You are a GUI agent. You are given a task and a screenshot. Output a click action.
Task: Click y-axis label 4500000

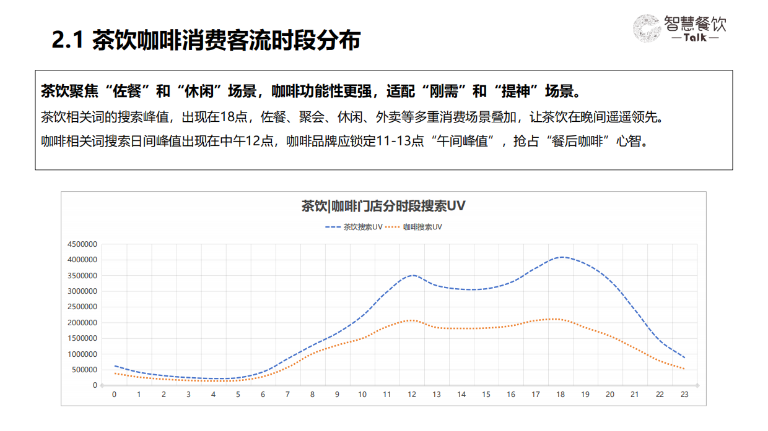click(82, 244)
